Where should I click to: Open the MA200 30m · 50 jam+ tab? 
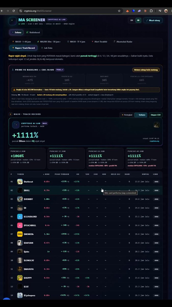tap(49, 41)
